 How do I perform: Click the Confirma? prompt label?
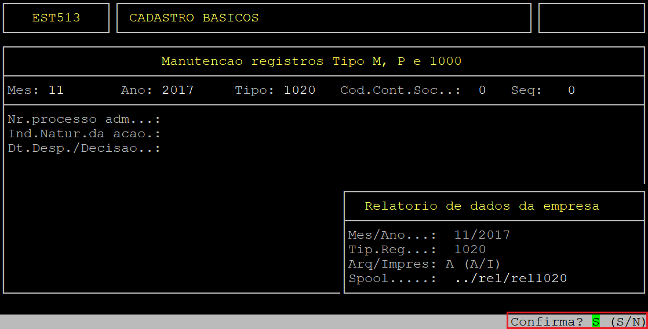547,321
